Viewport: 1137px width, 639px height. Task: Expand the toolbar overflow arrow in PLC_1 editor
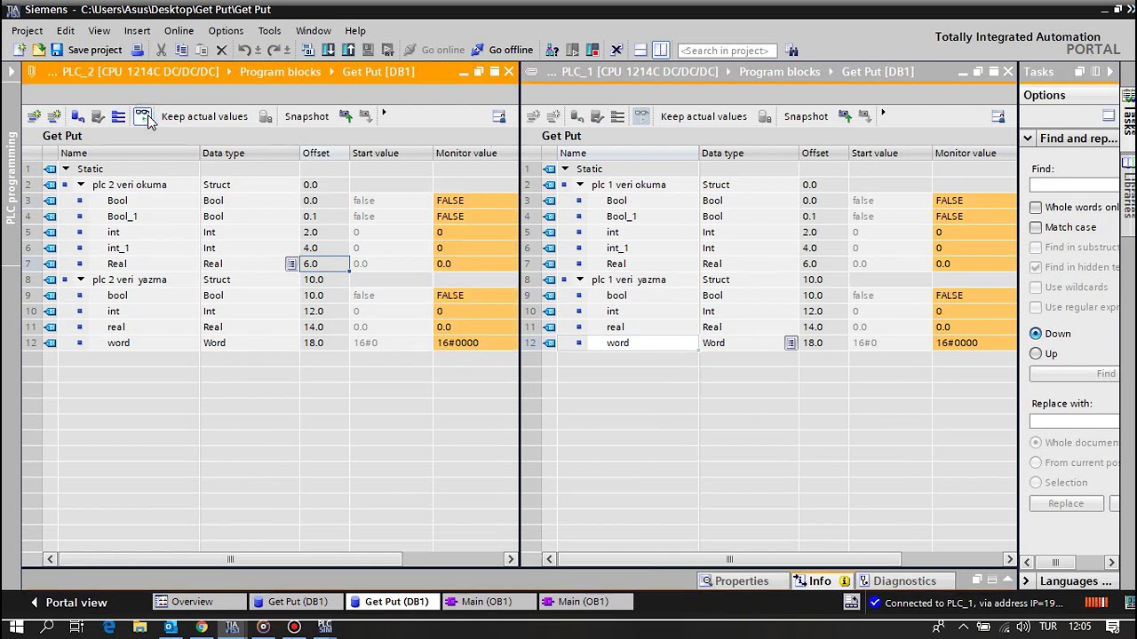pyautogui.click(x=883, y=114)
